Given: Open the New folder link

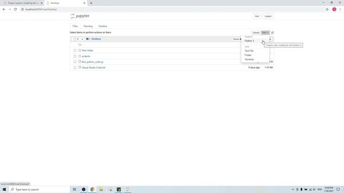Looking at the screenshot, I should tap(88, 50).
